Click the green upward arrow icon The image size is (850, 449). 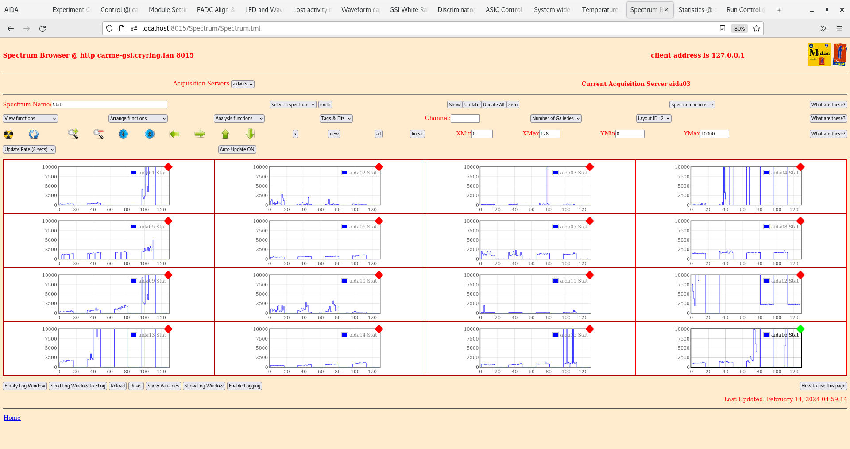tap(225, 134)
